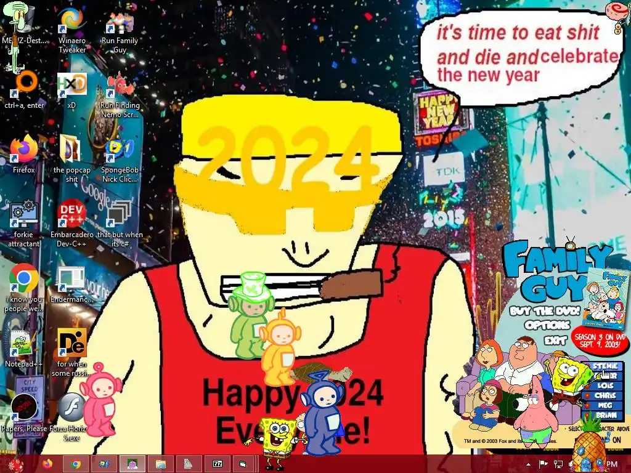631x473 pixels.
Task: Select the Run Family Guy shortcut
Action: [x=120, y=30]
